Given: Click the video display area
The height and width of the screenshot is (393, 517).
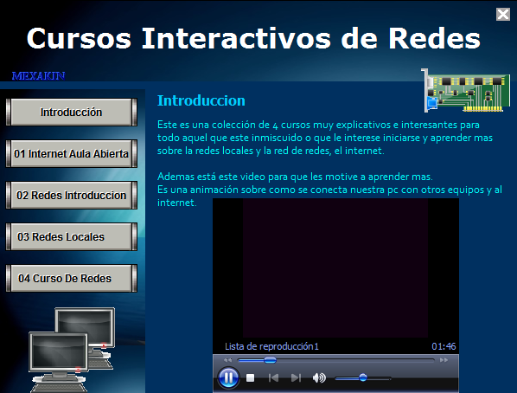Looking at the screenshot, I should 335,267.
